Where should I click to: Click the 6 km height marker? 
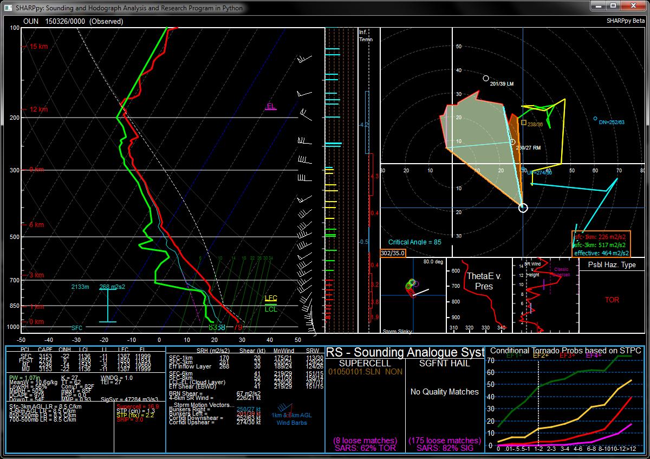click(x=37, y=225)
